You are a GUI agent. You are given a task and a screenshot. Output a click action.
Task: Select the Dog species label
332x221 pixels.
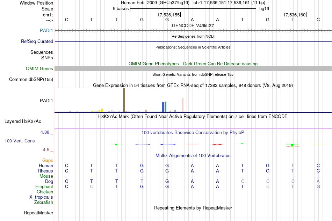pos(49,182)
